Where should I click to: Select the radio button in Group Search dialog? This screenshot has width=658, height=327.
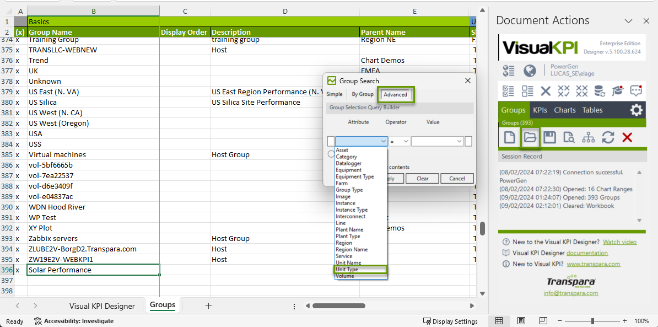coord(331,154)
